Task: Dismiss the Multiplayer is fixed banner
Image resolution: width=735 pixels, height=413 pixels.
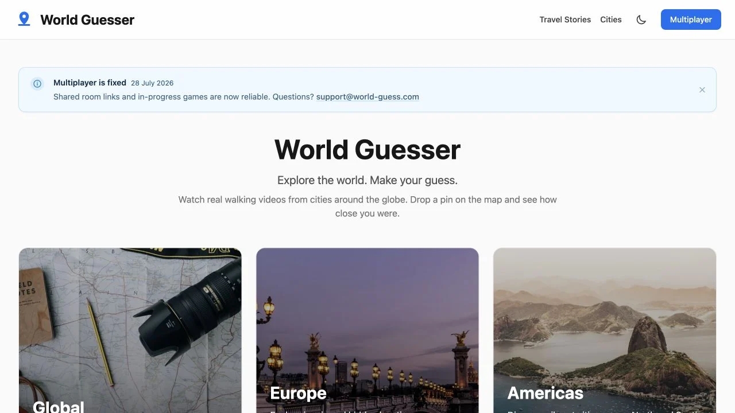Action: 702,90
